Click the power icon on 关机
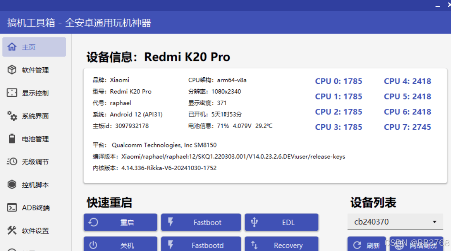 point(93,245)
